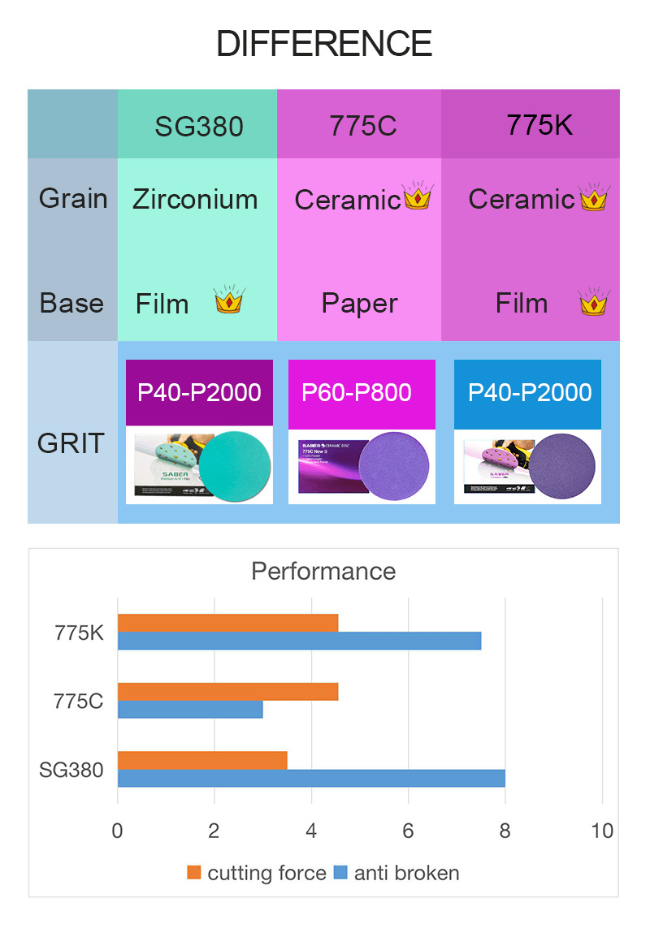This screenshot has width=650, height=937.
Task: Select the 775C purple disc product image
Action: point(362,466)
